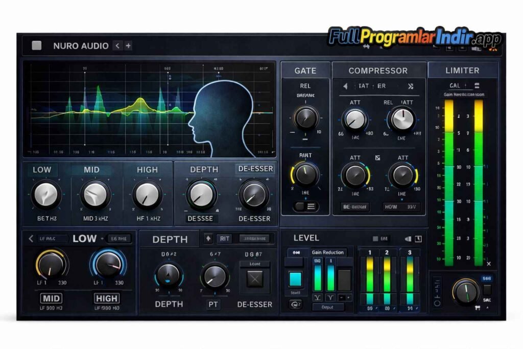Select the De-Esser cross icon
Image resolution: width=523 pixels, height=349 pixels.
tap(255, 278)
